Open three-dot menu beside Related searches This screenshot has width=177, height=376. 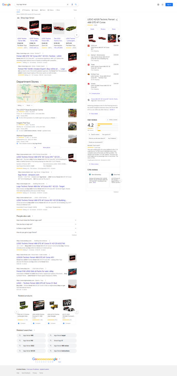point(34,330)
